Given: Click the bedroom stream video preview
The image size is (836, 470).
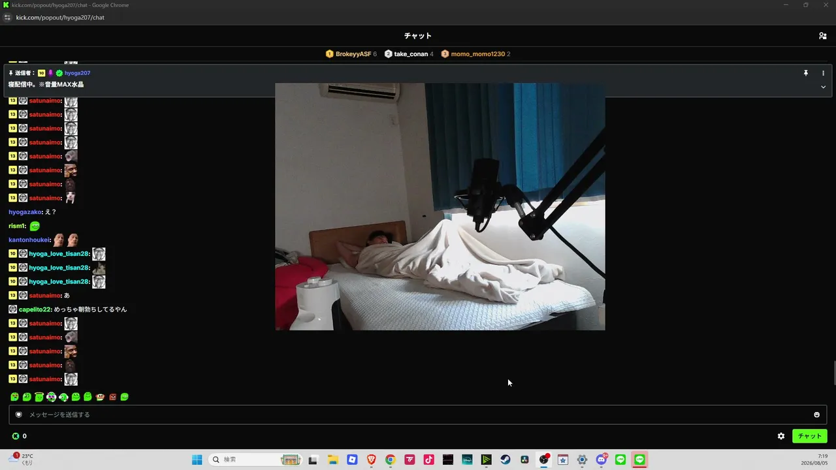Looking at the screenshot, I should pyautogui.click(x=440, y=206).
